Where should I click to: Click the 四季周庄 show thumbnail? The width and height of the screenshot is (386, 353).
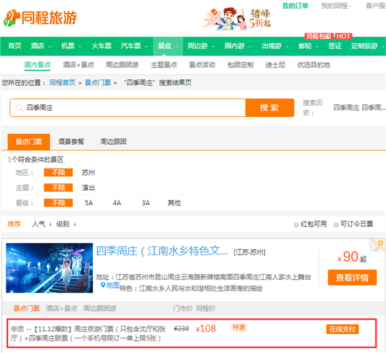pos(50,268)
